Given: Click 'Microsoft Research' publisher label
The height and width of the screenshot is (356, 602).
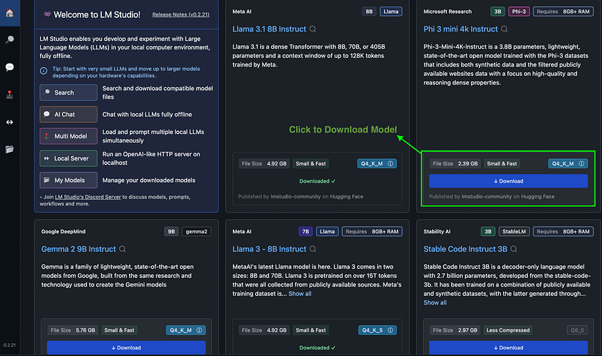Looking at the screenshot, I should 448,11.
